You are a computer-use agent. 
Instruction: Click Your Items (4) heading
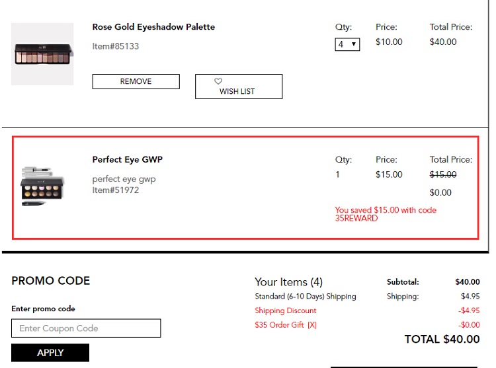pyautogui.click(x=288, y=281)
